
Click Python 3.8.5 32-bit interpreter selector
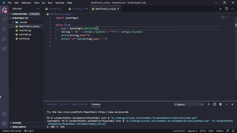pos(12,131)
